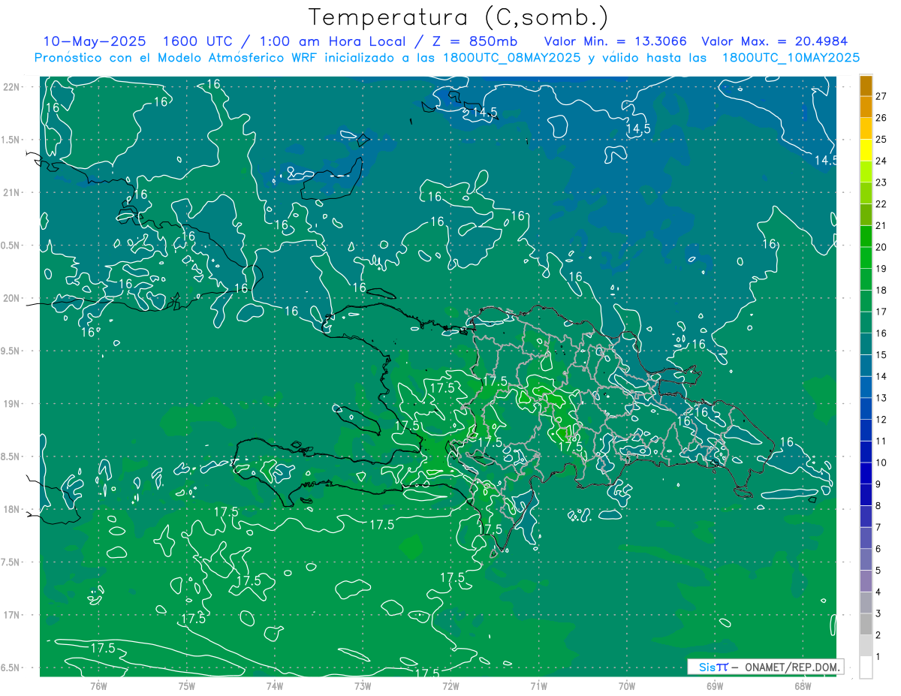901x696 pixels.
Task: Click the color scale label '10'
Action: pos(881,462)
